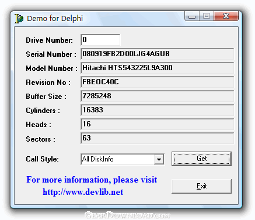This screenshot has height=220, width=255.
Task: Click the Delphi app icon in title bar
Action: pos(19,19)
